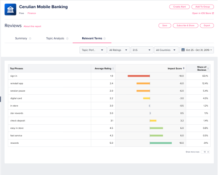Click the Cerulian Mobile Banking app icon
The image size is (218, 175).
[x=10, y=10]
